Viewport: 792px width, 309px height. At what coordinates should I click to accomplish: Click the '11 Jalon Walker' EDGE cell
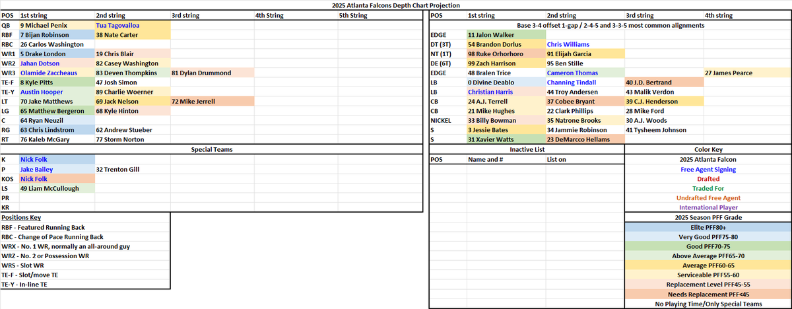click(x=506, y=34)
